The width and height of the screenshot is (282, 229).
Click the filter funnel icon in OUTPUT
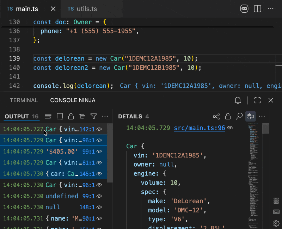tap(93, 116)
